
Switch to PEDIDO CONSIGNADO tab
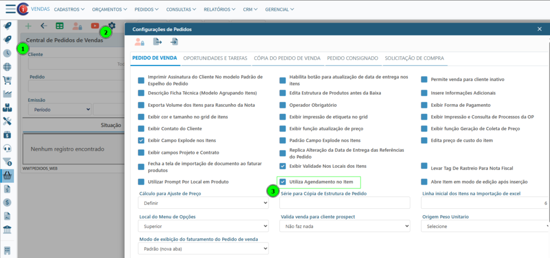pos(352,58)
